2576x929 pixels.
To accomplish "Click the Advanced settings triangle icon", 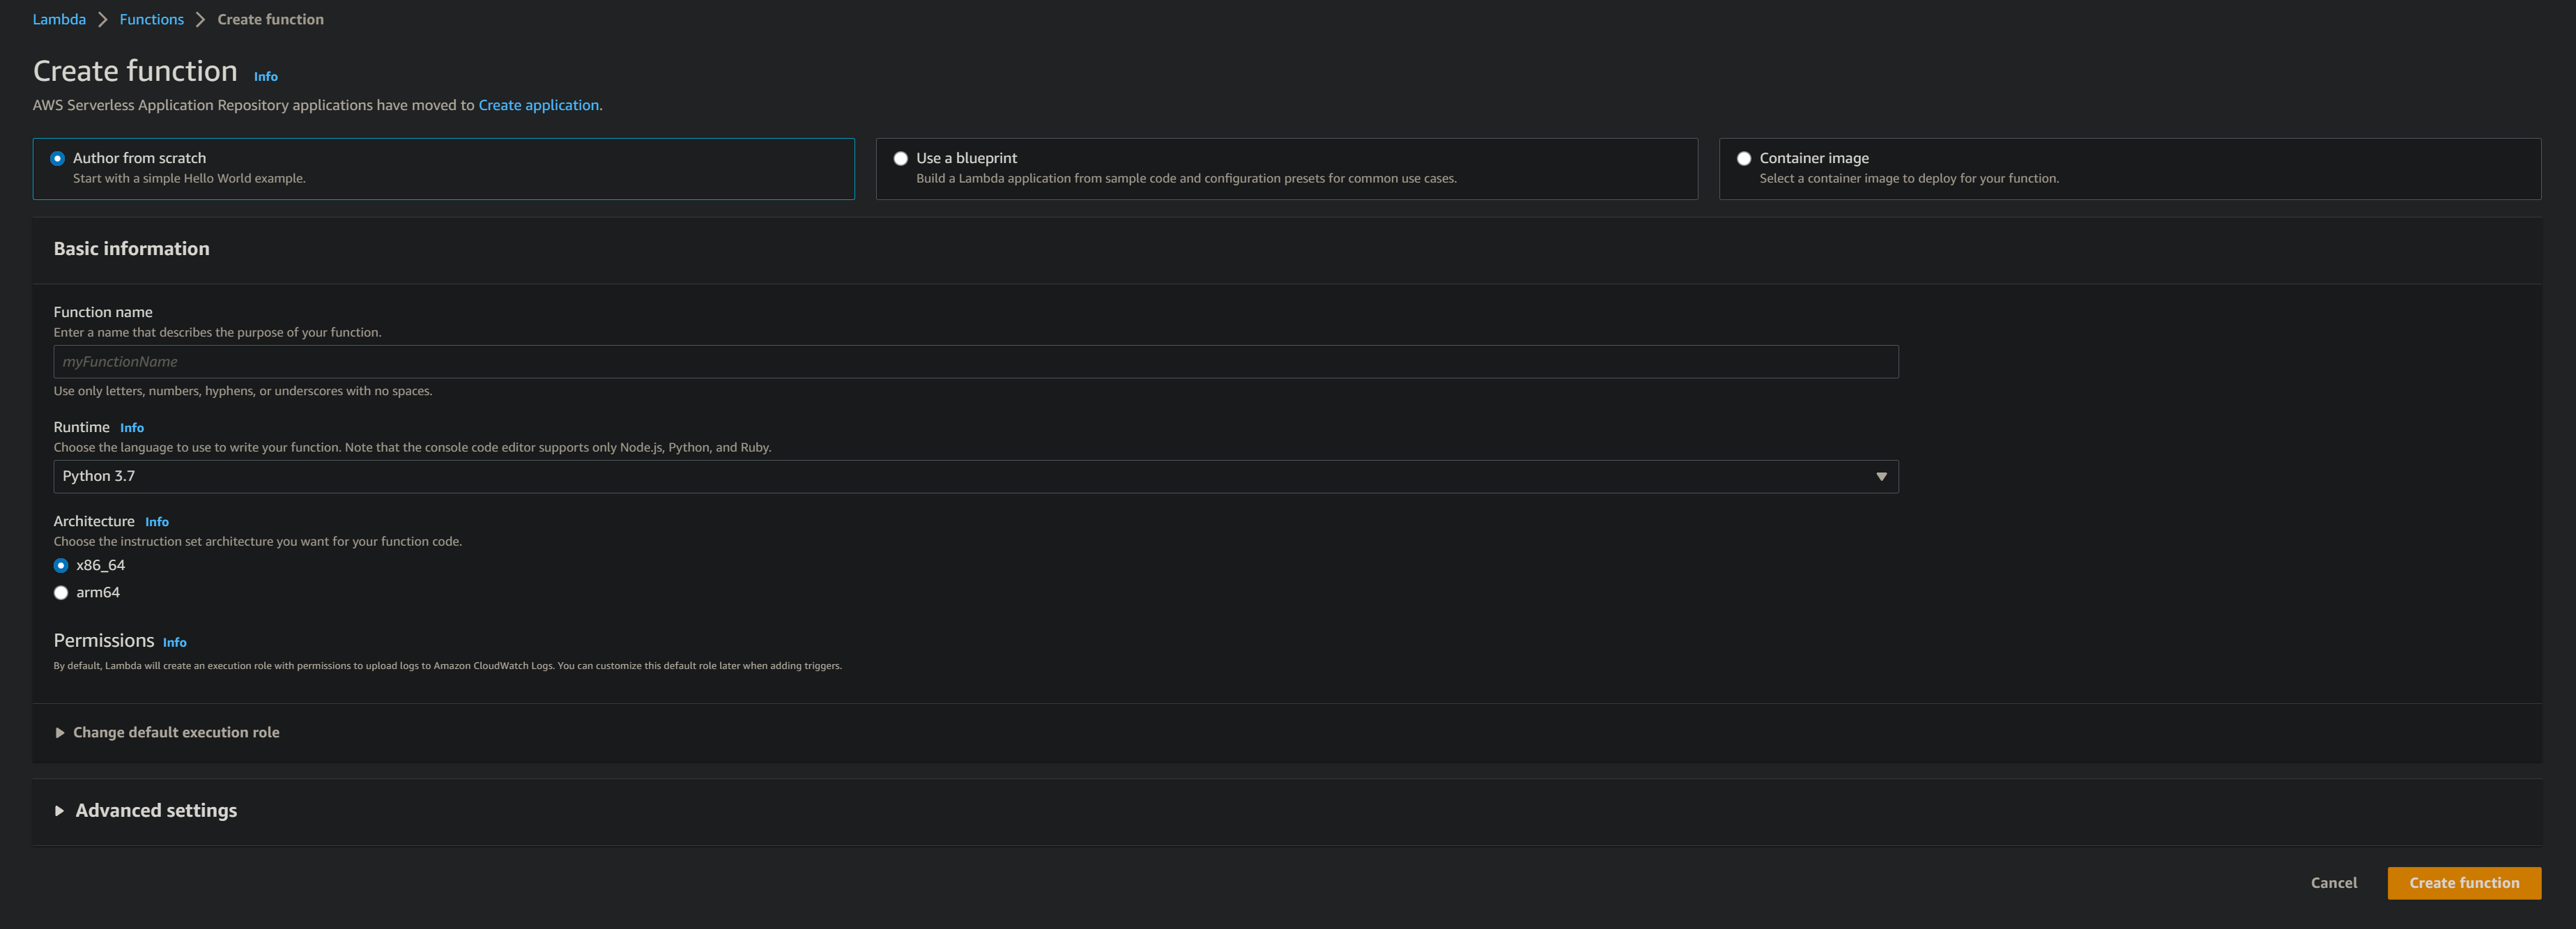I will pyautogui.click(x=59, y=810).
